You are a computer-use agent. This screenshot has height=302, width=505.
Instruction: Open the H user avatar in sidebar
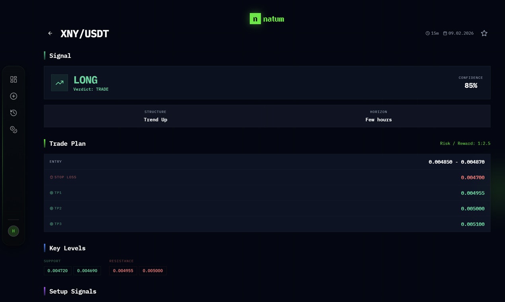[13, 231]
